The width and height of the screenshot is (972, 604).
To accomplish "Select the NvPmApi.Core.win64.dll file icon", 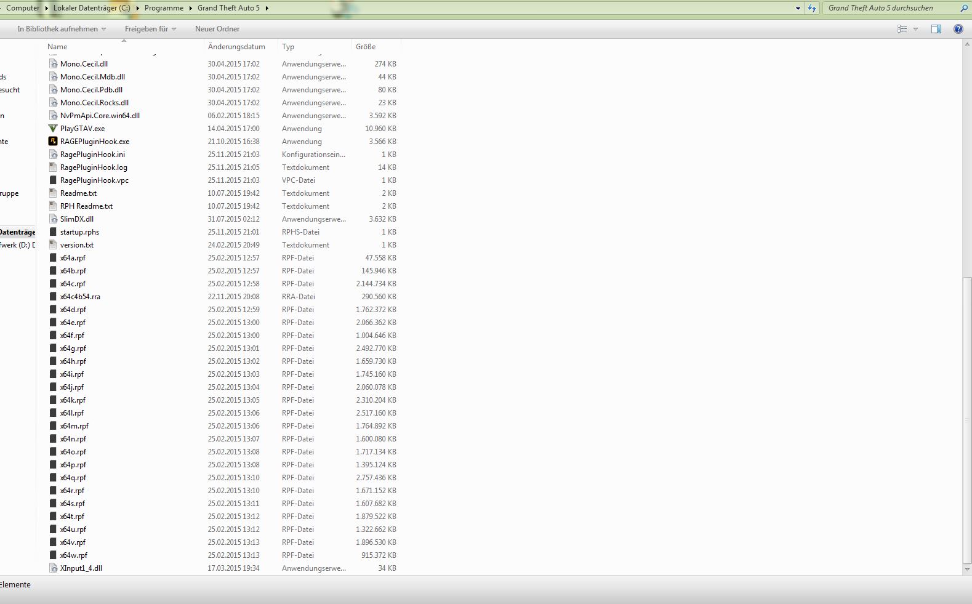I will click(x=53, y=116).
